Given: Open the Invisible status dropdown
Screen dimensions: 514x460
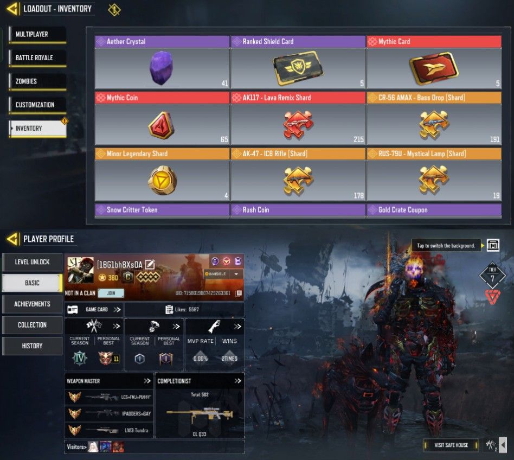Looking at the screenshot, I should pyautogui.click(x=236, y=274).
